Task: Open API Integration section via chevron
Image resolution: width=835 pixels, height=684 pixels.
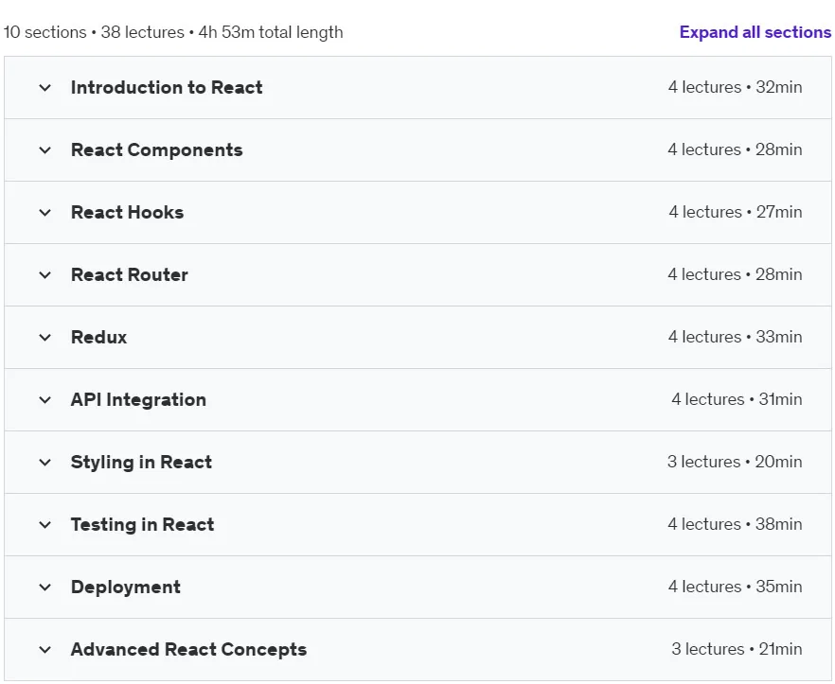Action: point(45,400)
